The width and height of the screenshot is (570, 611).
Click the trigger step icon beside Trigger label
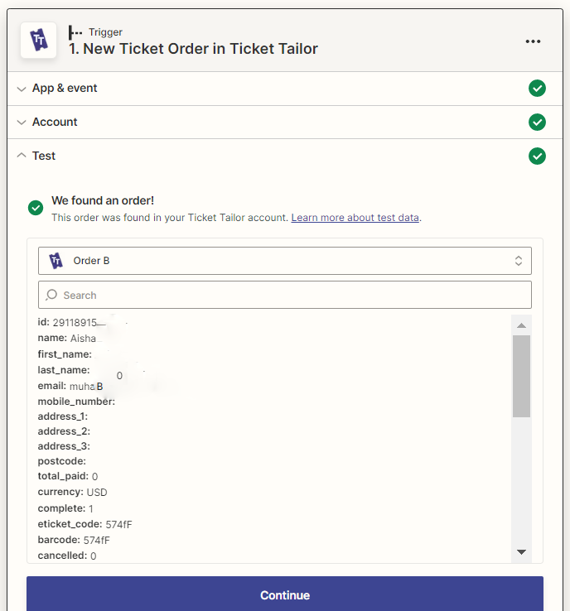point(75,32)
